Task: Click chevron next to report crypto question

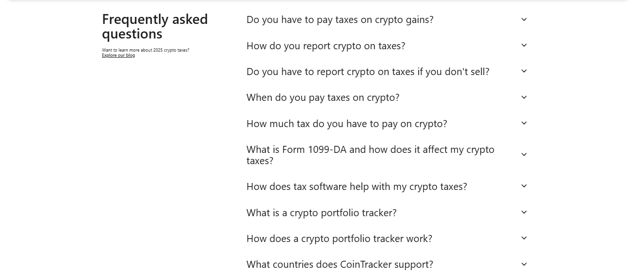Action: pyautogui.click(x=524, y=45)
